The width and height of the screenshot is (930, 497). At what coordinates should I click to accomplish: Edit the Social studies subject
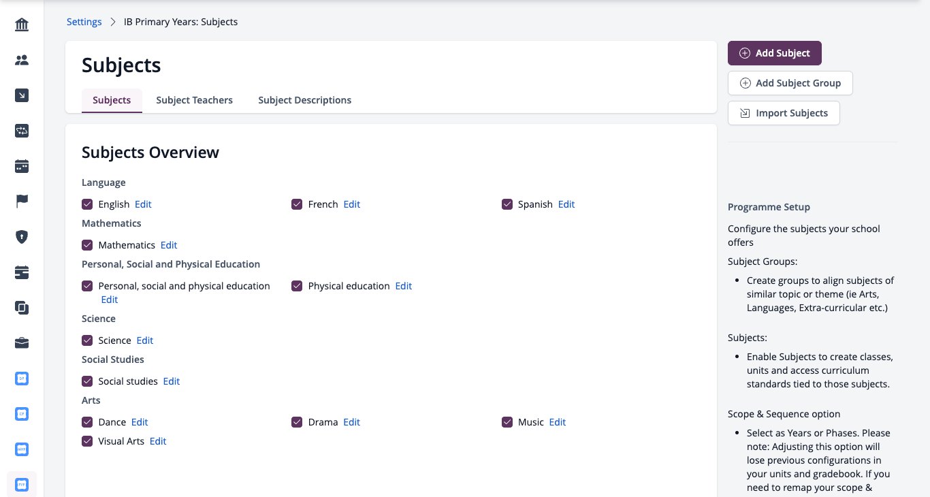click(172, 381)
